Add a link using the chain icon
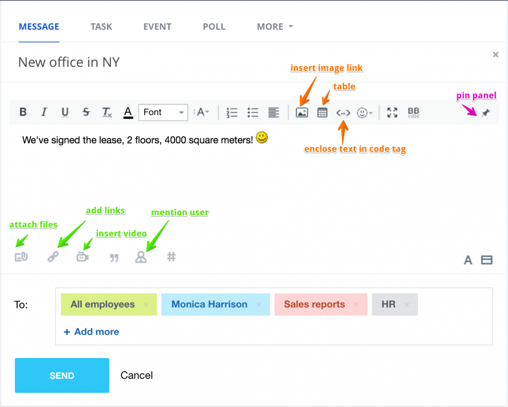508x407 pixels. pyautogui.click(x=53, y=257)
